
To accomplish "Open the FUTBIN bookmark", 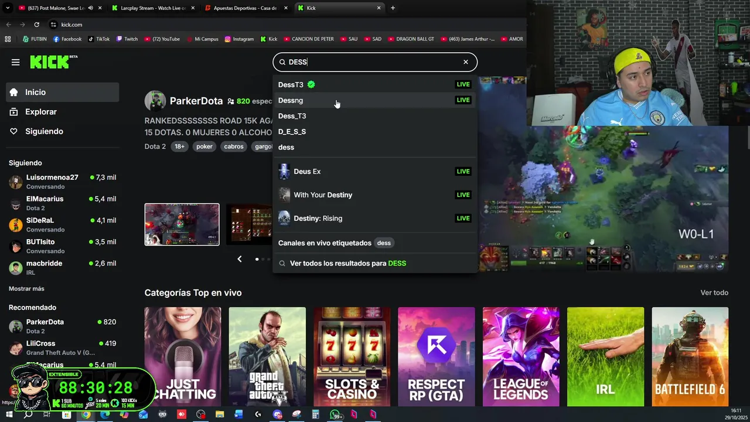I will pos(35,39).
